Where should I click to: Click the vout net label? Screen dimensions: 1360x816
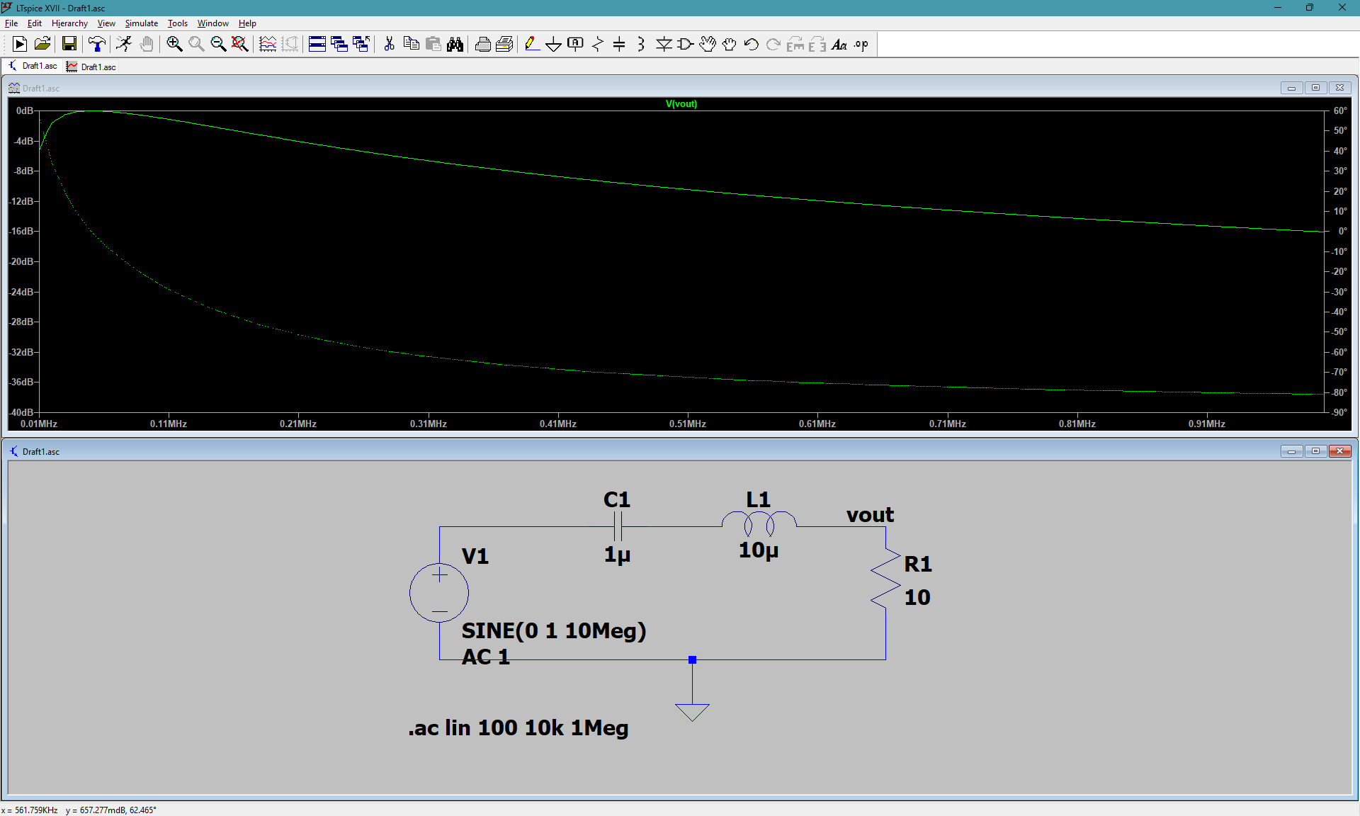[x=870, y=515]
